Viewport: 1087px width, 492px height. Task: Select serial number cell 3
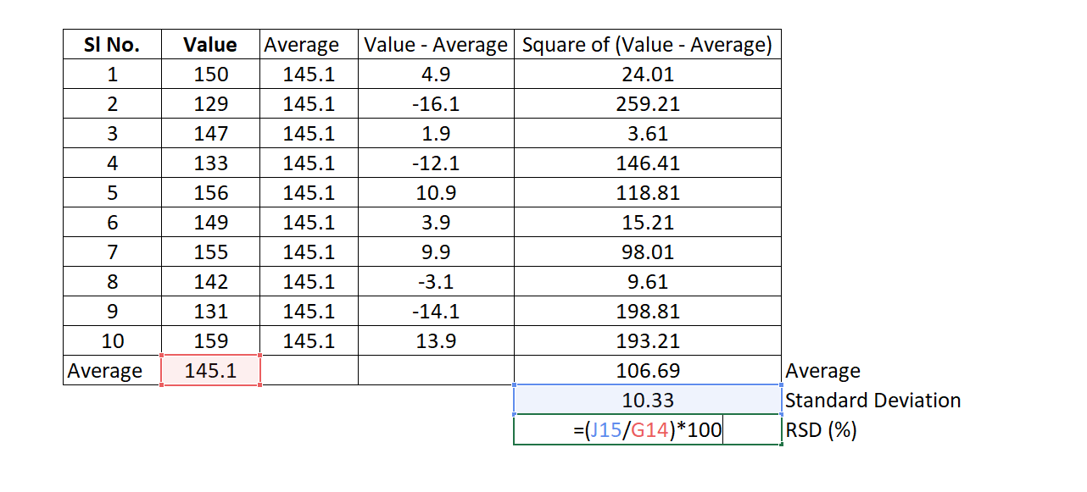pos(112,133)
